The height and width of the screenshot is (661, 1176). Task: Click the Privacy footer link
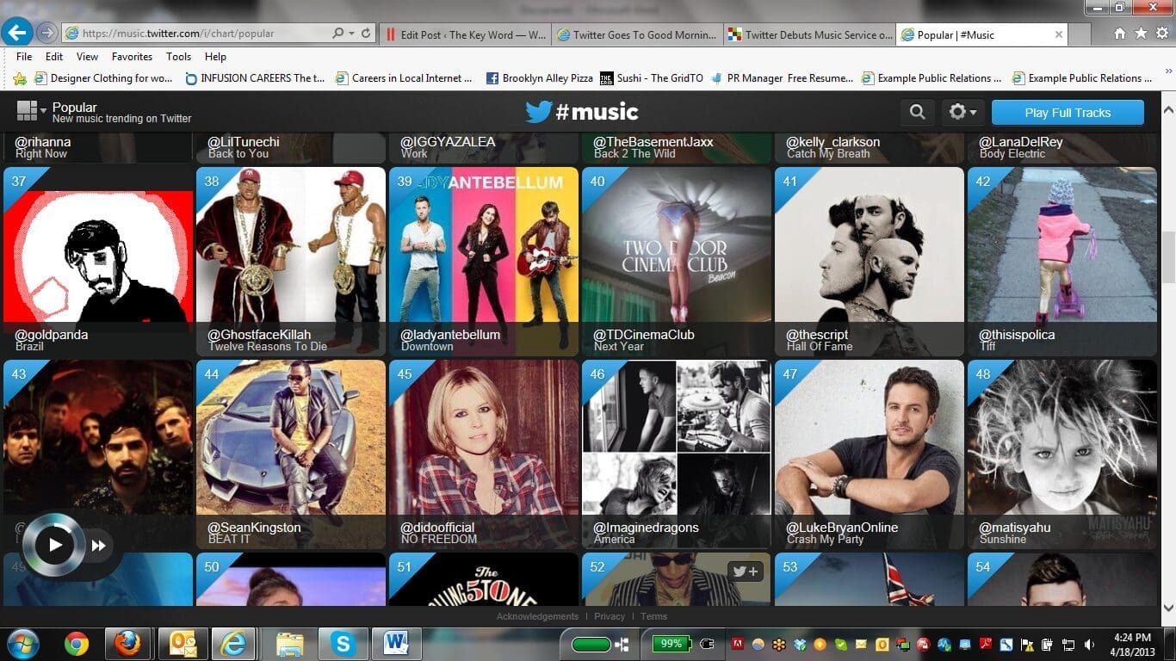[610, 616]
